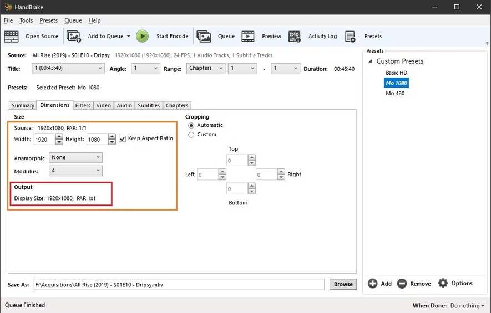Select the Mo 480 preset

pos(395,94)
